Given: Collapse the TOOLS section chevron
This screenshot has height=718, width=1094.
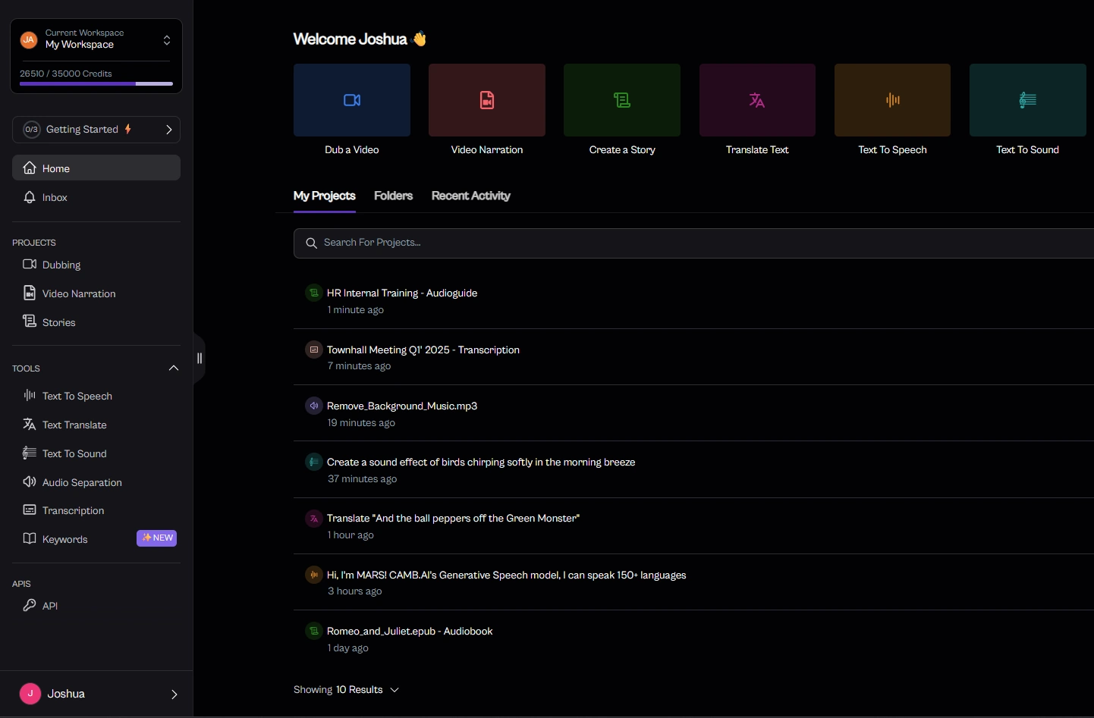Looking at the screenshot, I should 174,368.
